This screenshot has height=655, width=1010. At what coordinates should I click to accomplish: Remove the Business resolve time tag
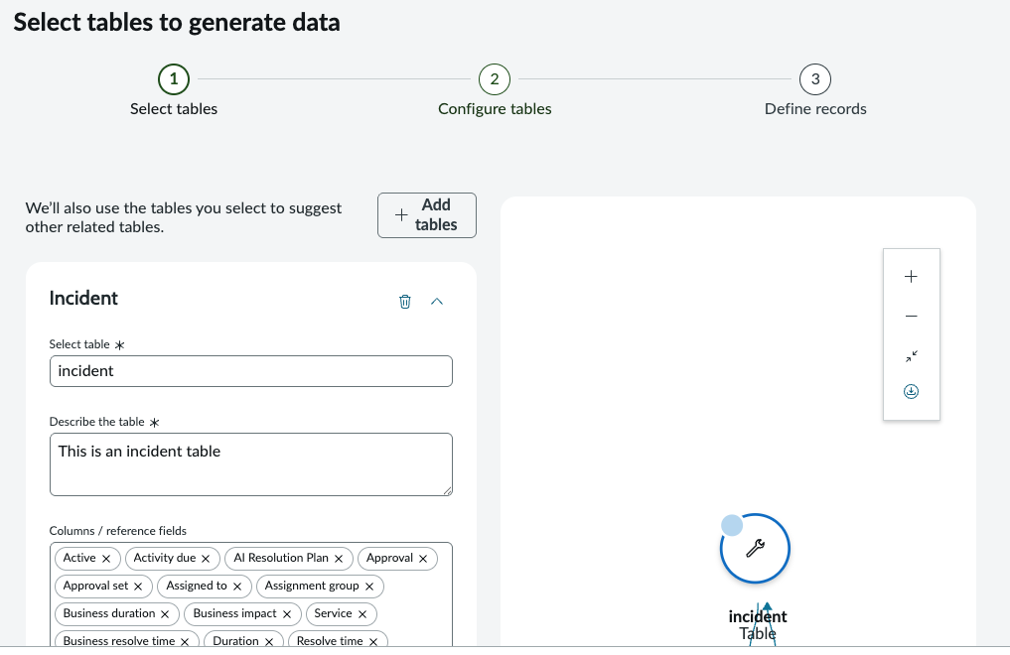pos(185,641)
